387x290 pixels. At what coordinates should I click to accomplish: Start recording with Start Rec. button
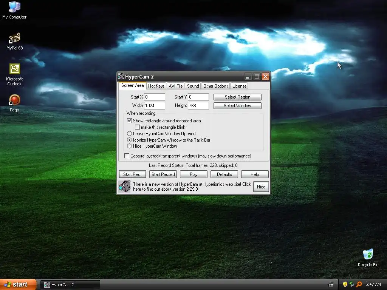coord(132,174)
